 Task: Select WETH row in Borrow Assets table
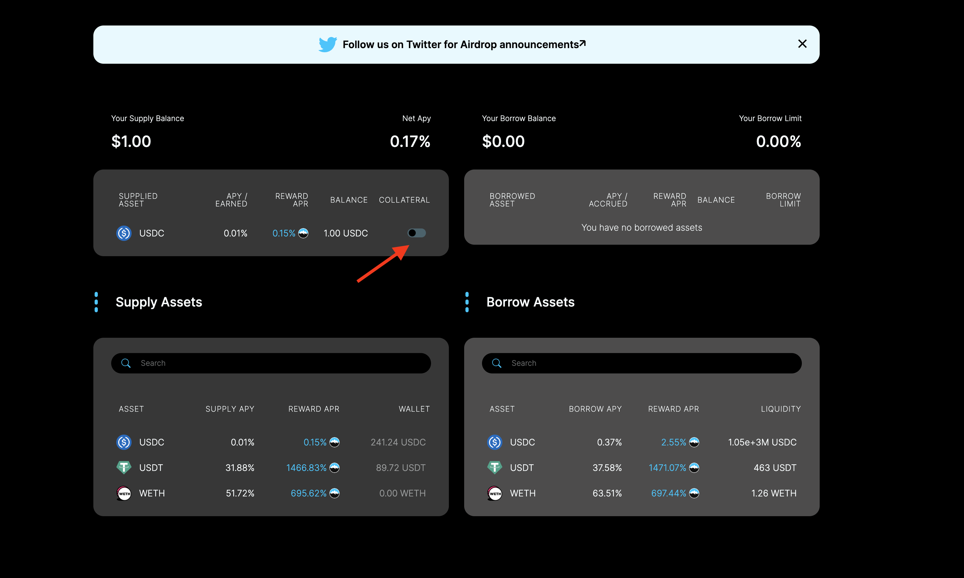(x=641, y=493)
